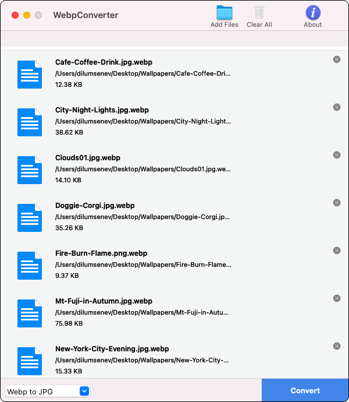Open the About info icon

click(x=313, y=13)
